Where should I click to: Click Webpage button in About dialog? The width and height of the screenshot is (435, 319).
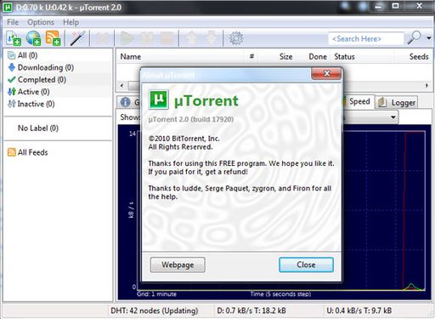178,265
